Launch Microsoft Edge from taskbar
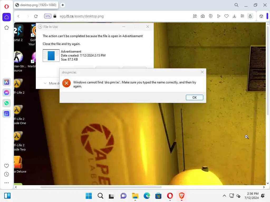The width and height of the screenshot is (270, 202). click(147, 196)
